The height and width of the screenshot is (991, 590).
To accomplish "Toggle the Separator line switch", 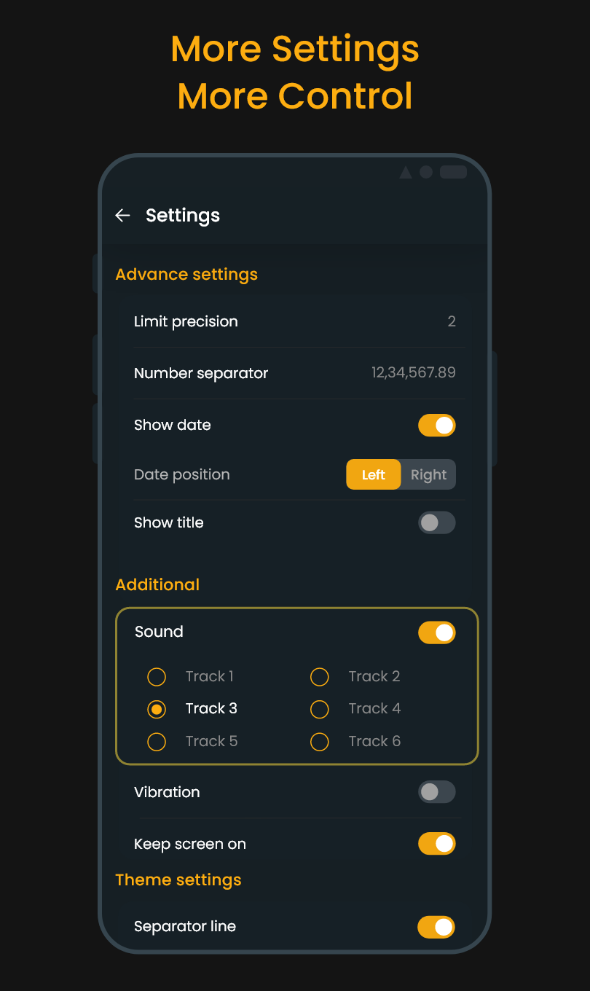I will click(x=436, y=927).
